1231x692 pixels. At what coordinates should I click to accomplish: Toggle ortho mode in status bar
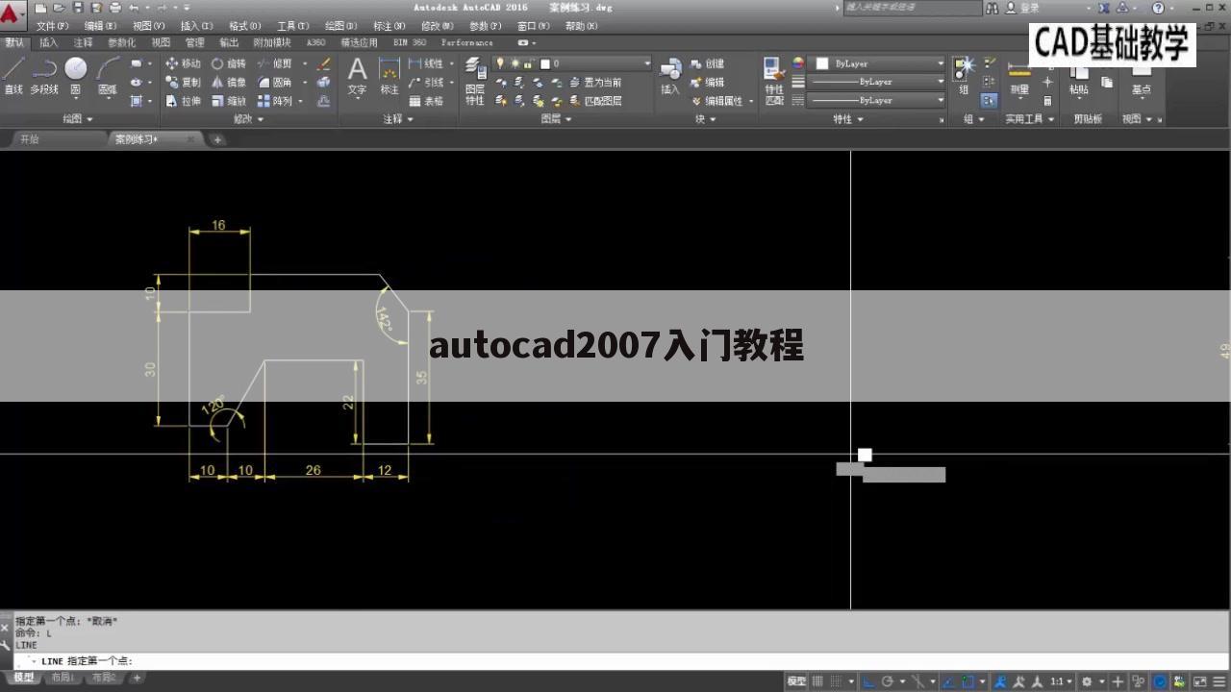tap(868, 681)
